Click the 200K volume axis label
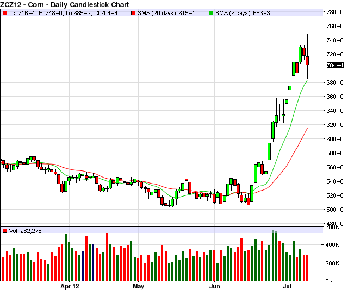This screenshot has width=348, height=291. pos(332,263)
